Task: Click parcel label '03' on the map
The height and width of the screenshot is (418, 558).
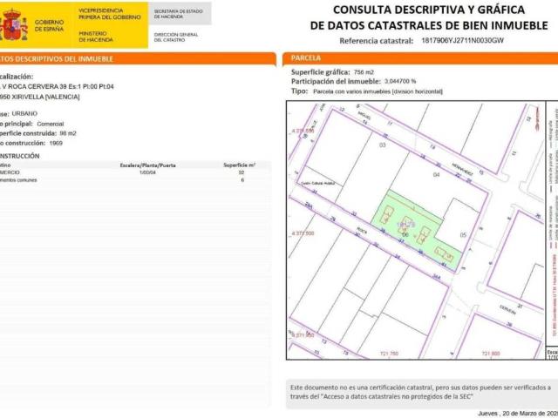Action: pos(383,145)
